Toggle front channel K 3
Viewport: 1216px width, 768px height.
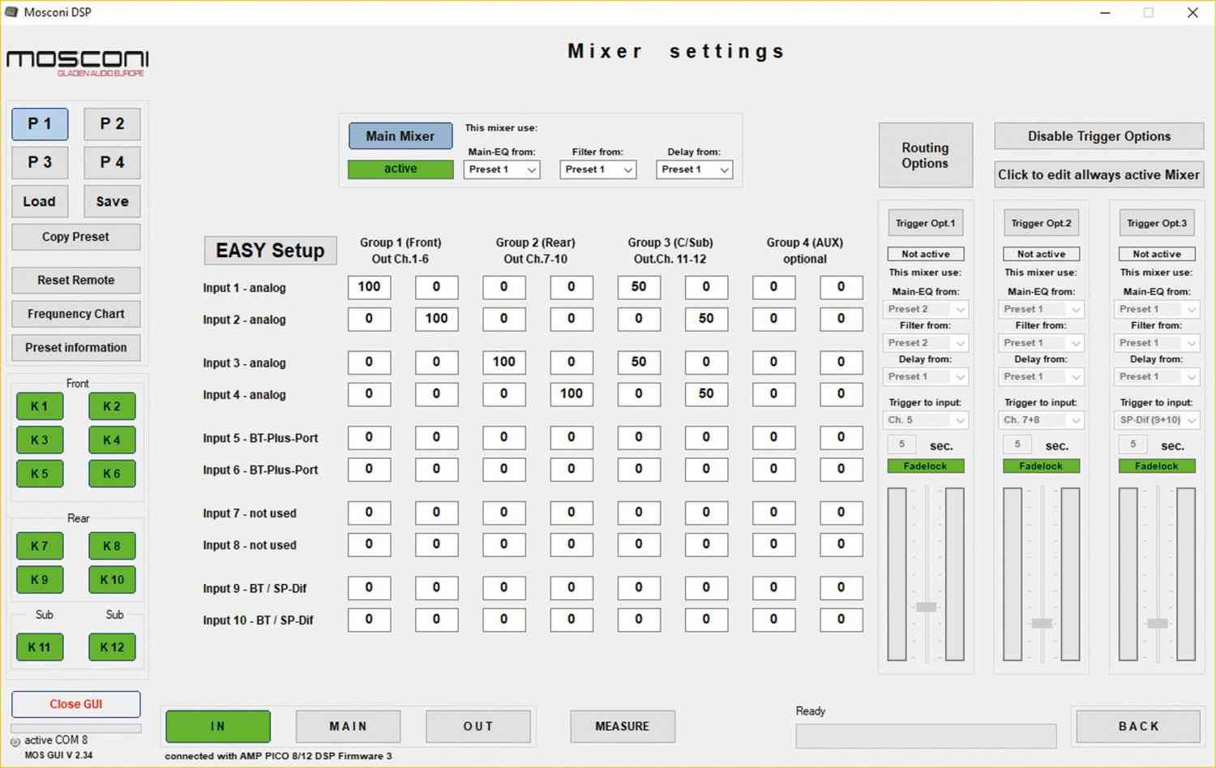[x=40, y=440]
